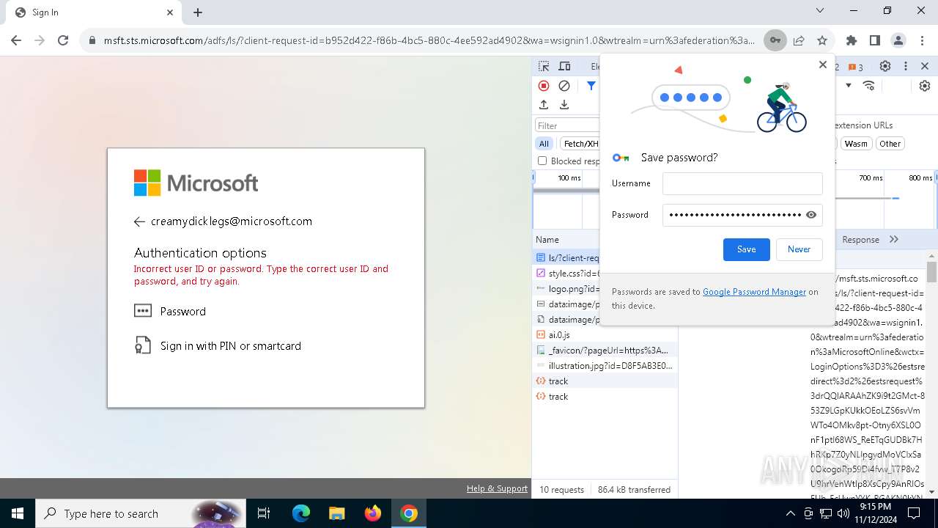Bookmark this page with the star icon
The width and height of the screenshot is (938, 528).
coord(822,40)
